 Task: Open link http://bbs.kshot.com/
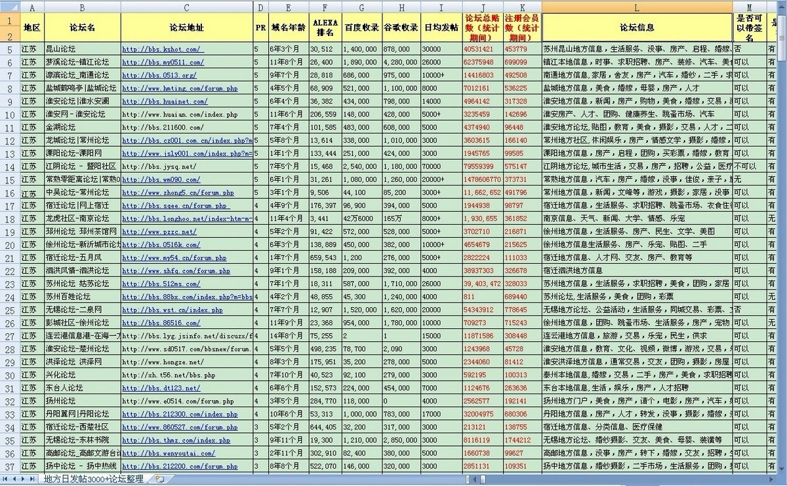(163, 49)
